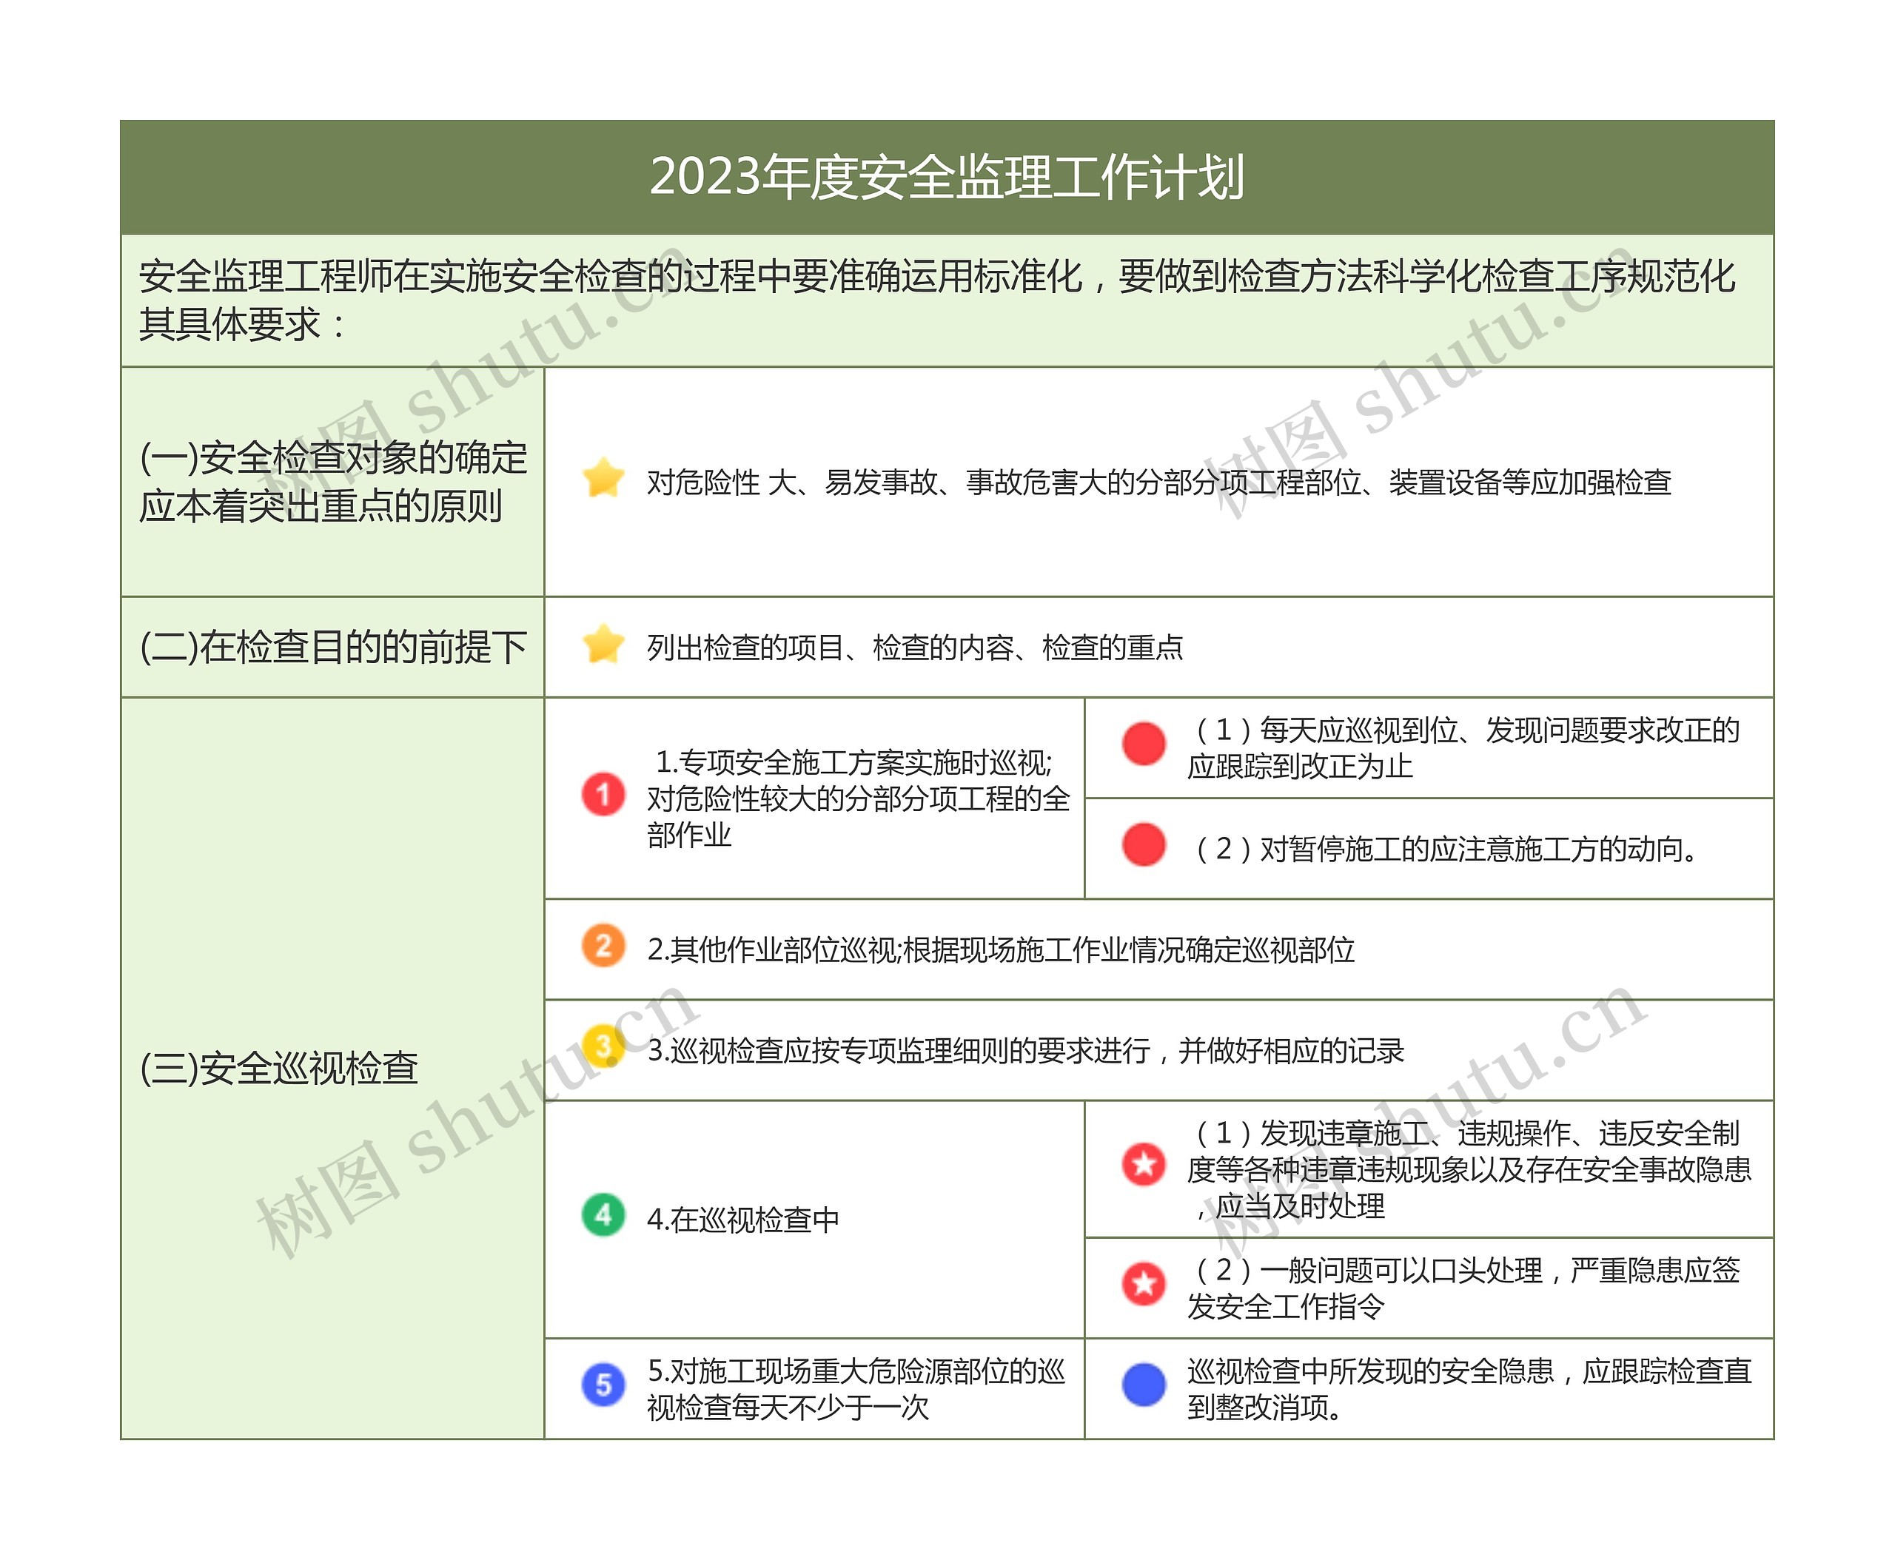Image resolution: width=1895 pixels, height=1560 pixels.
Task: Click the text 4.在巡视检查中
Action: tap(743, 1220)
